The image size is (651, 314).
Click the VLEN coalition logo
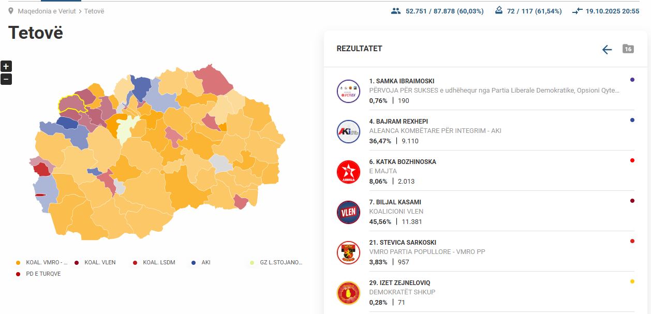(x=348, y=212)
